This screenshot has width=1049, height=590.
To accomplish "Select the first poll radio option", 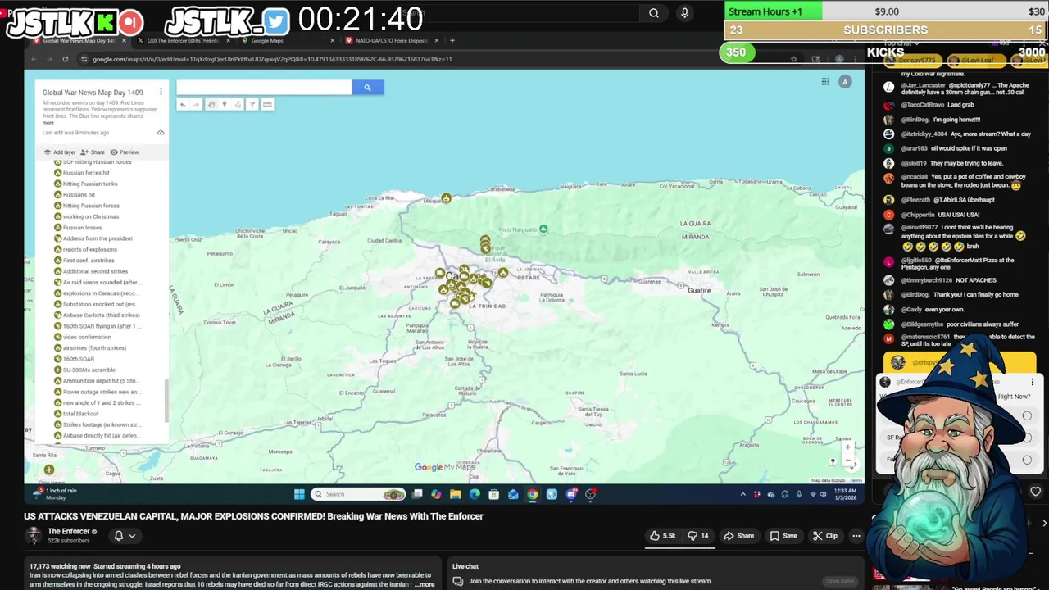I will 1027,415.
